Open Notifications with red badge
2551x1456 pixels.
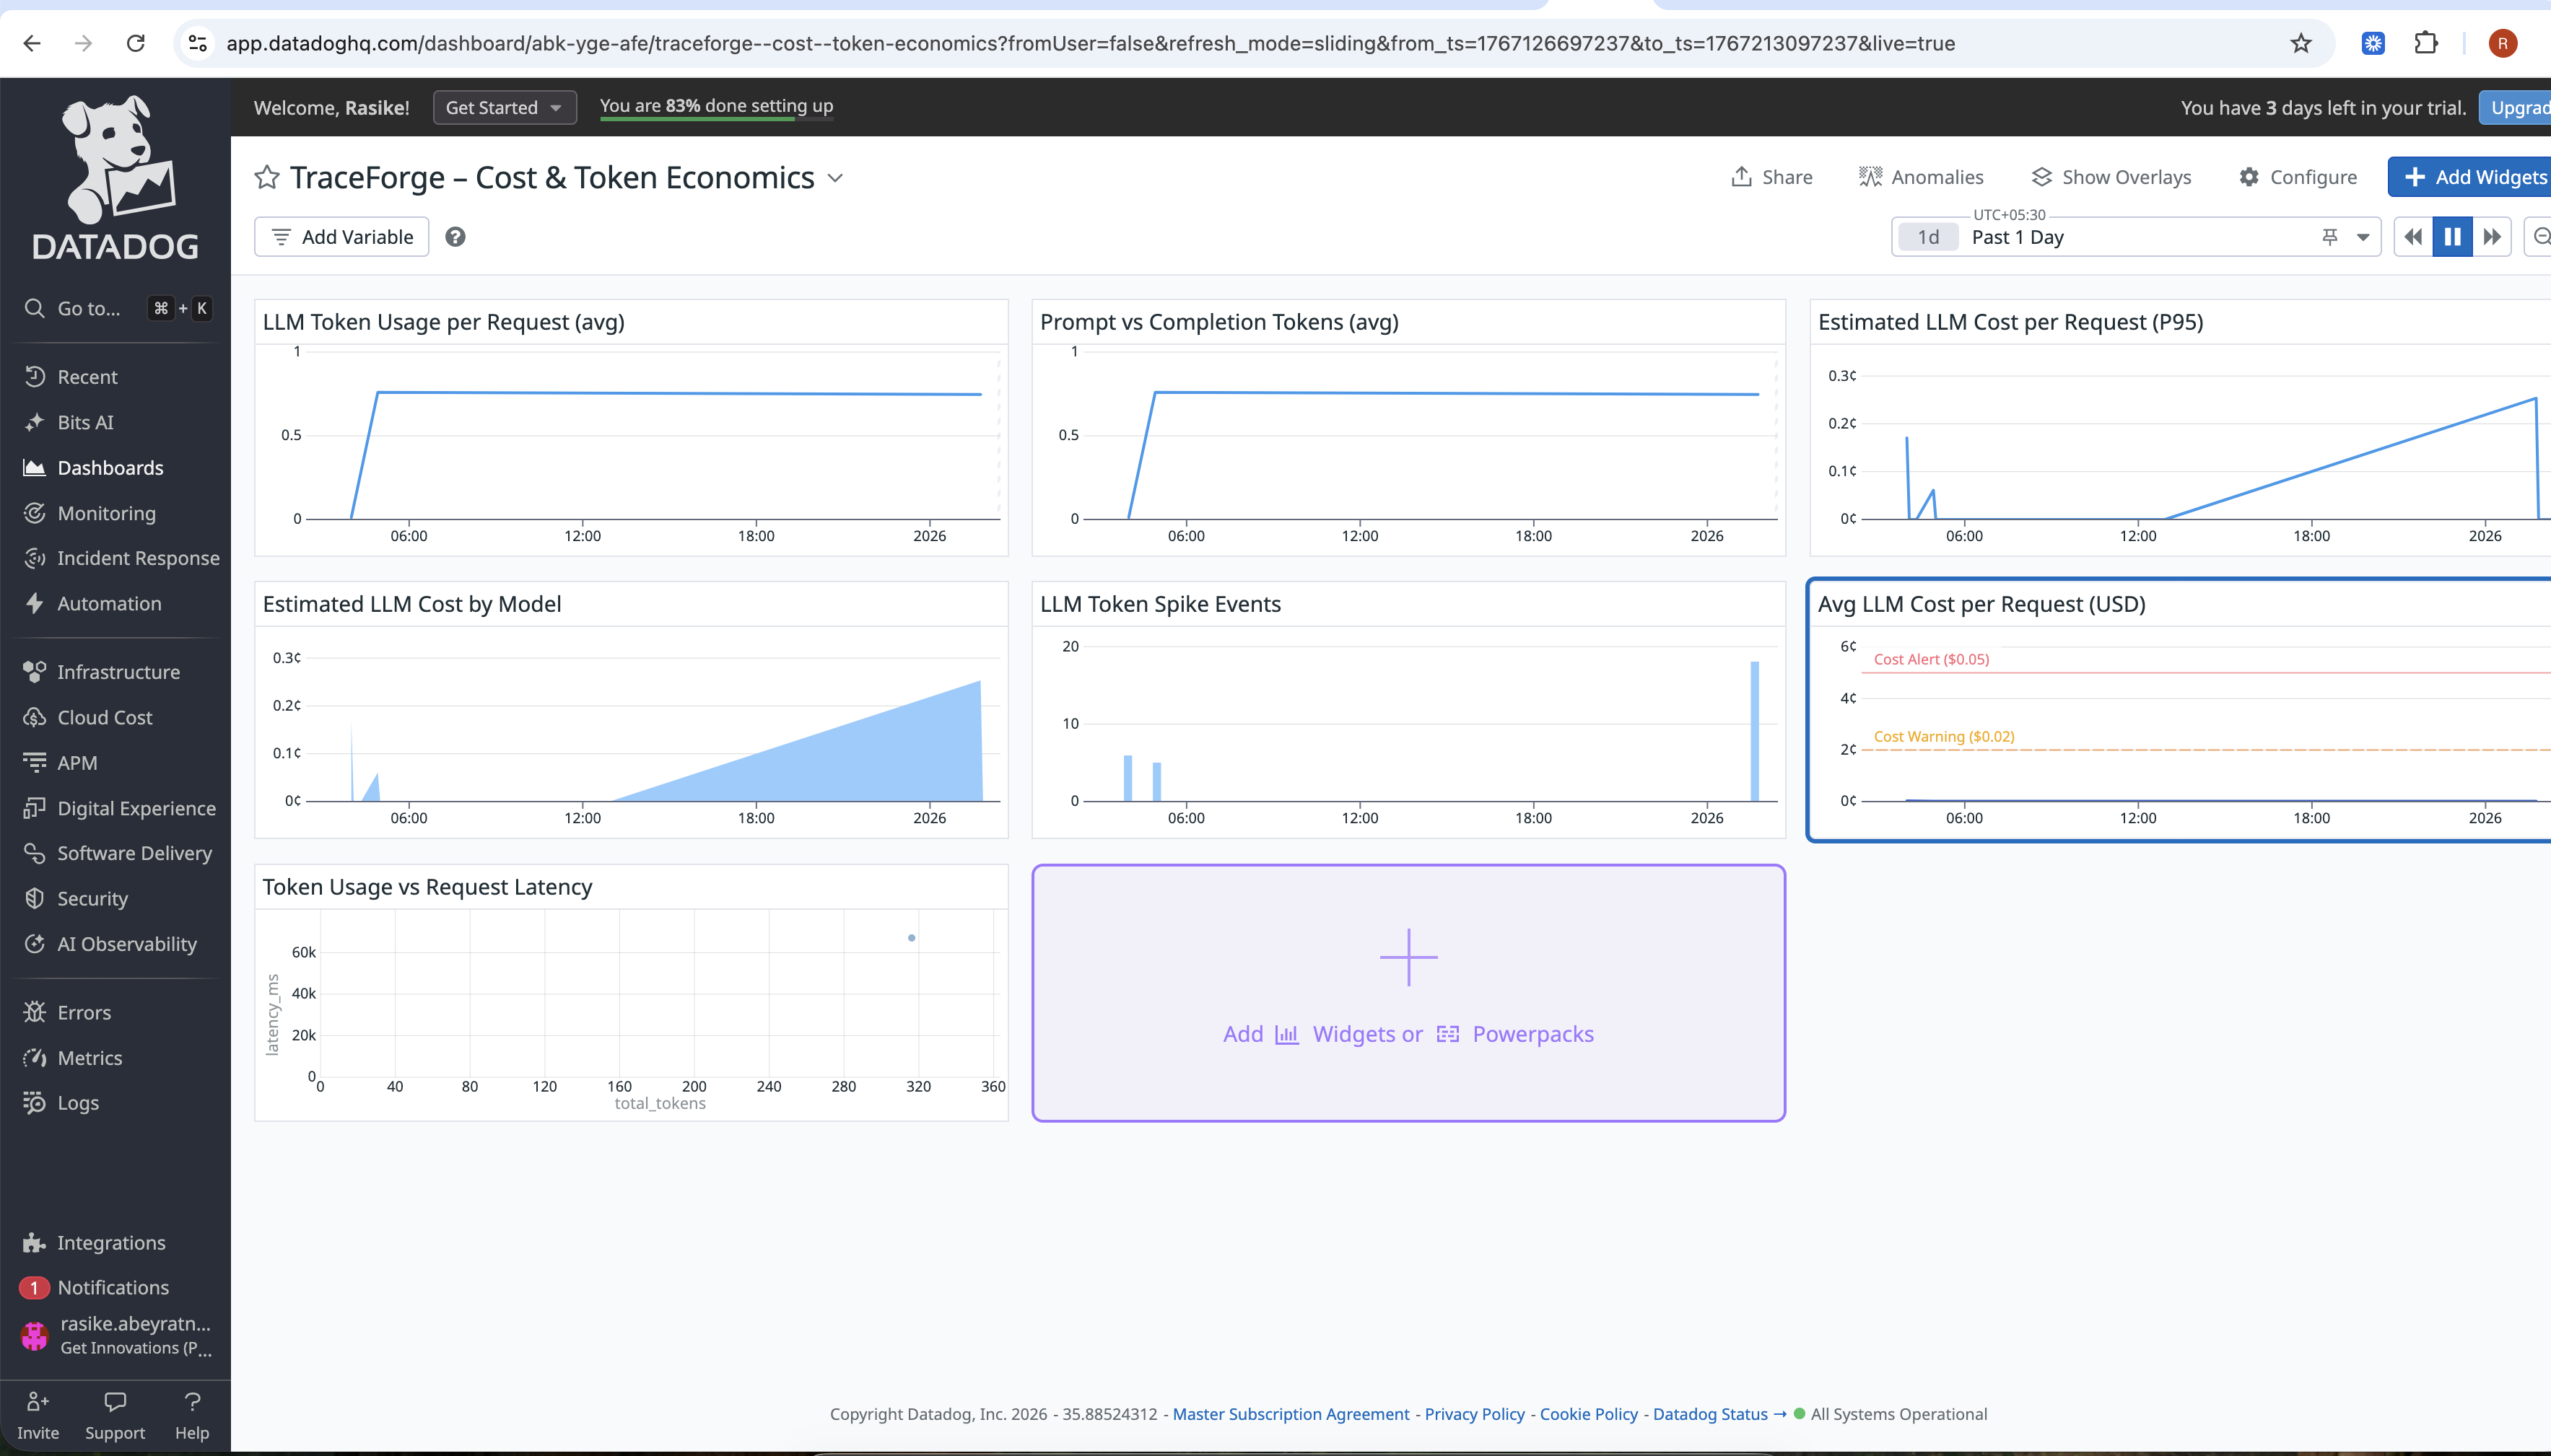112,1287
